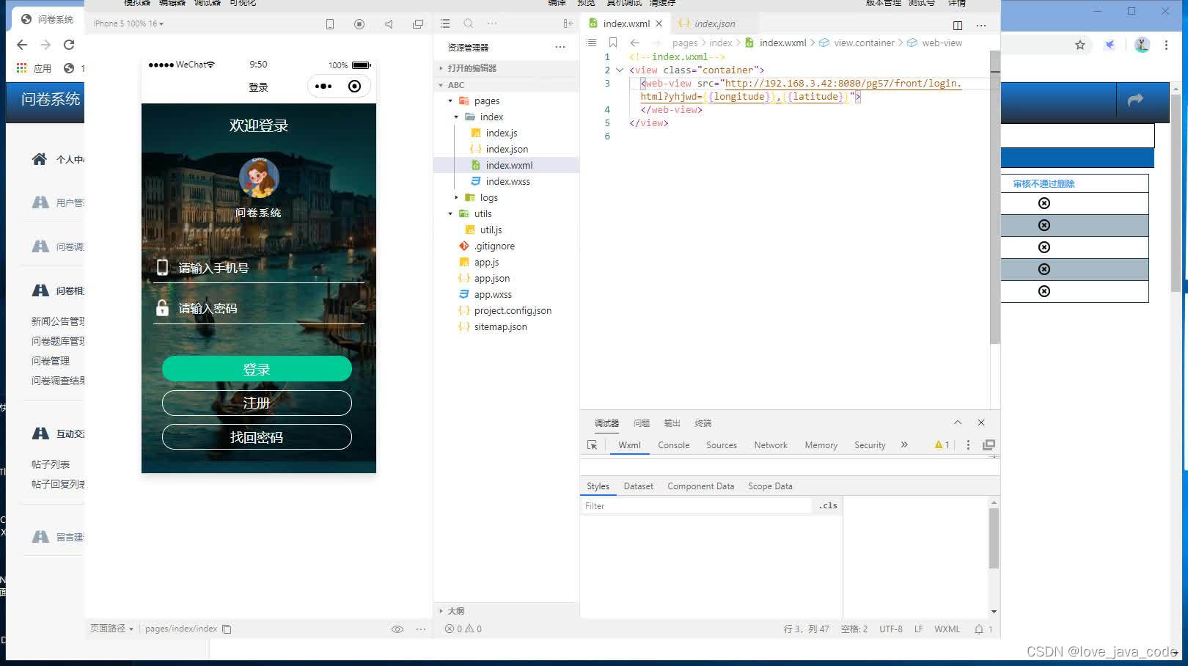Image resolution: width=1188 pixels, height=666 pixels.
Task: Open the Component Data tab
Action: pos(700,486)
